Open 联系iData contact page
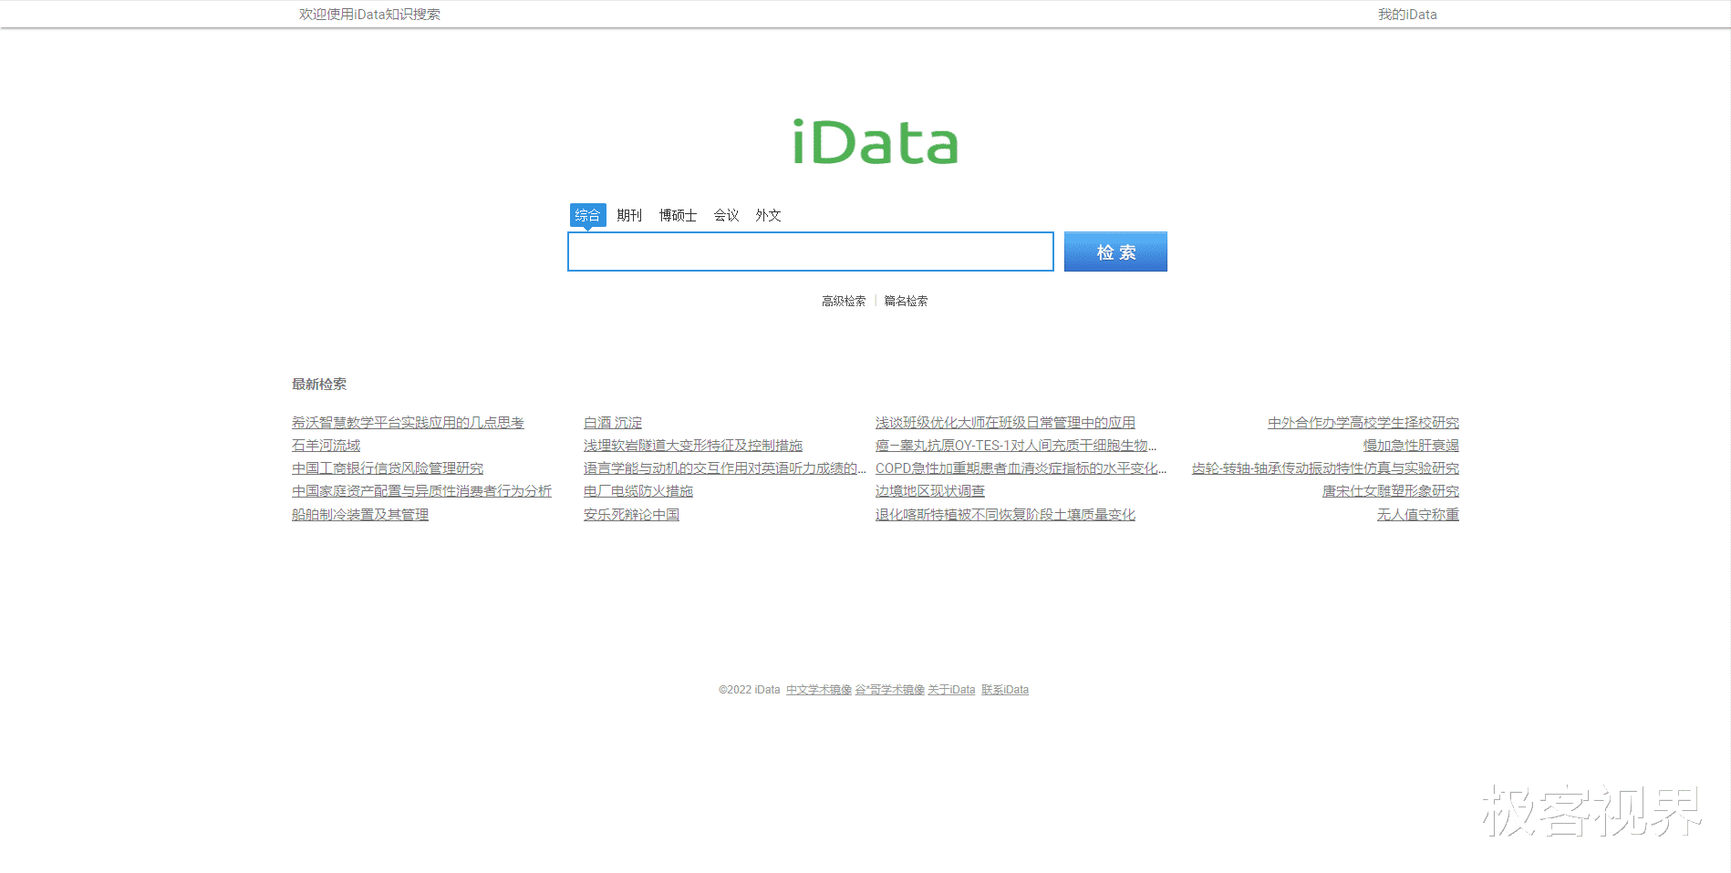Viewport: 1731px width, 873px height. click(1004, 690)
